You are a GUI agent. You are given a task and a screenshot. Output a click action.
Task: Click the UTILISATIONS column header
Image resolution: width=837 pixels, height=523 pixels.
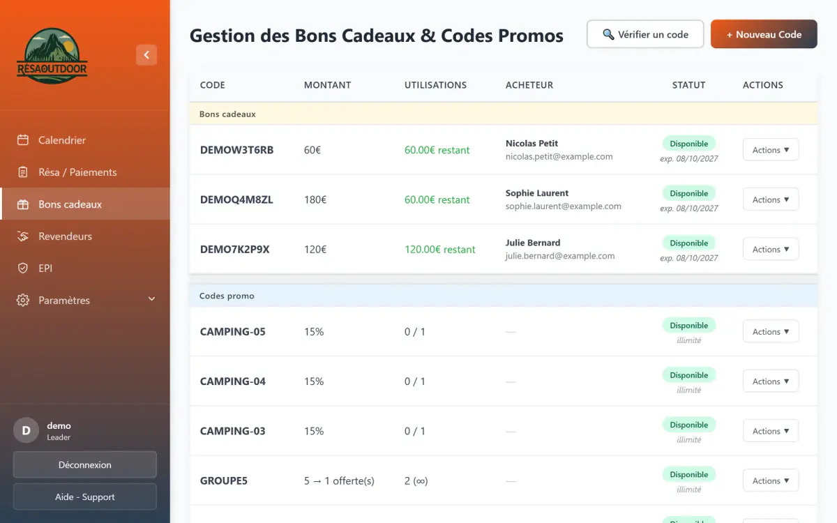pos(435,85)
